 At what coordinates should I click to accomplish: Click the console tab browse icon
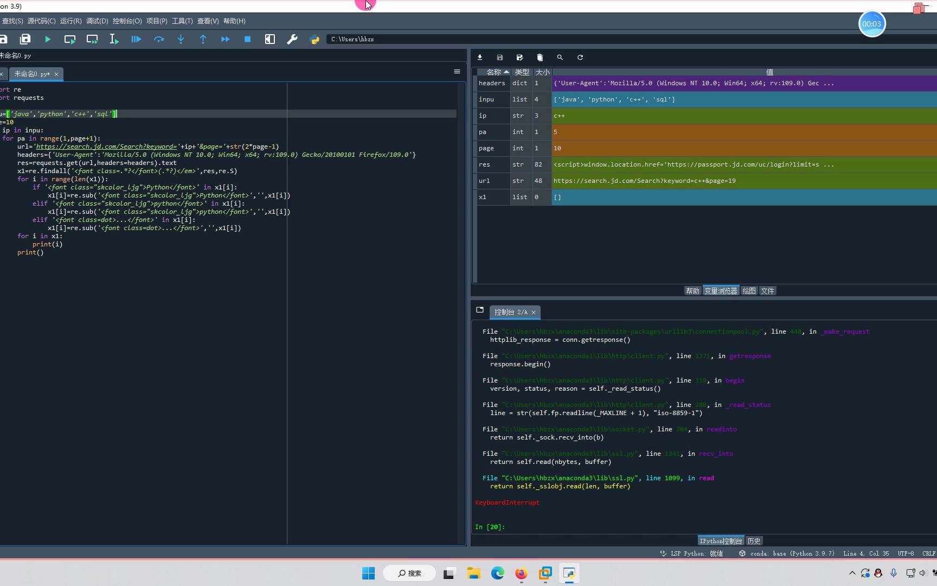tap(480, 310)
